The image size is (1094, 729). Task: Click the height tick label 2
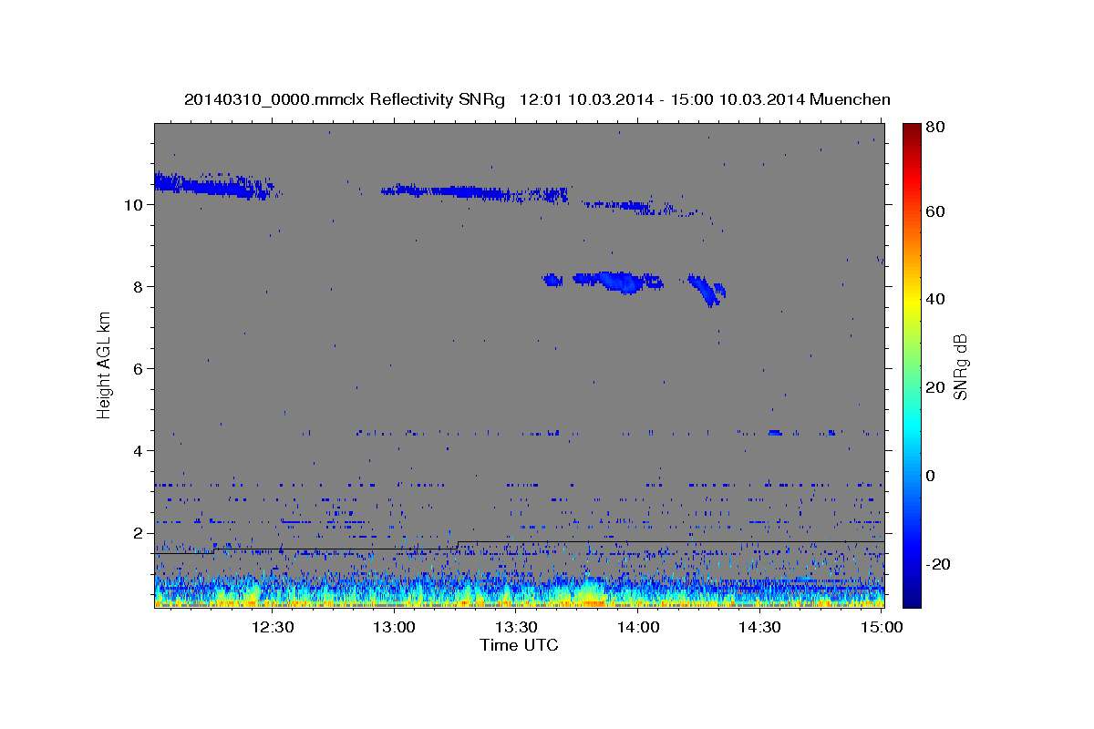(138, 533)
